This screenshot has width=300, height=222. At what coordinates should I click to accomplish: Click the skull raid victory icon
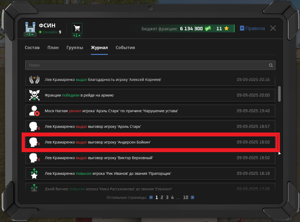click(x=34, y=95)
